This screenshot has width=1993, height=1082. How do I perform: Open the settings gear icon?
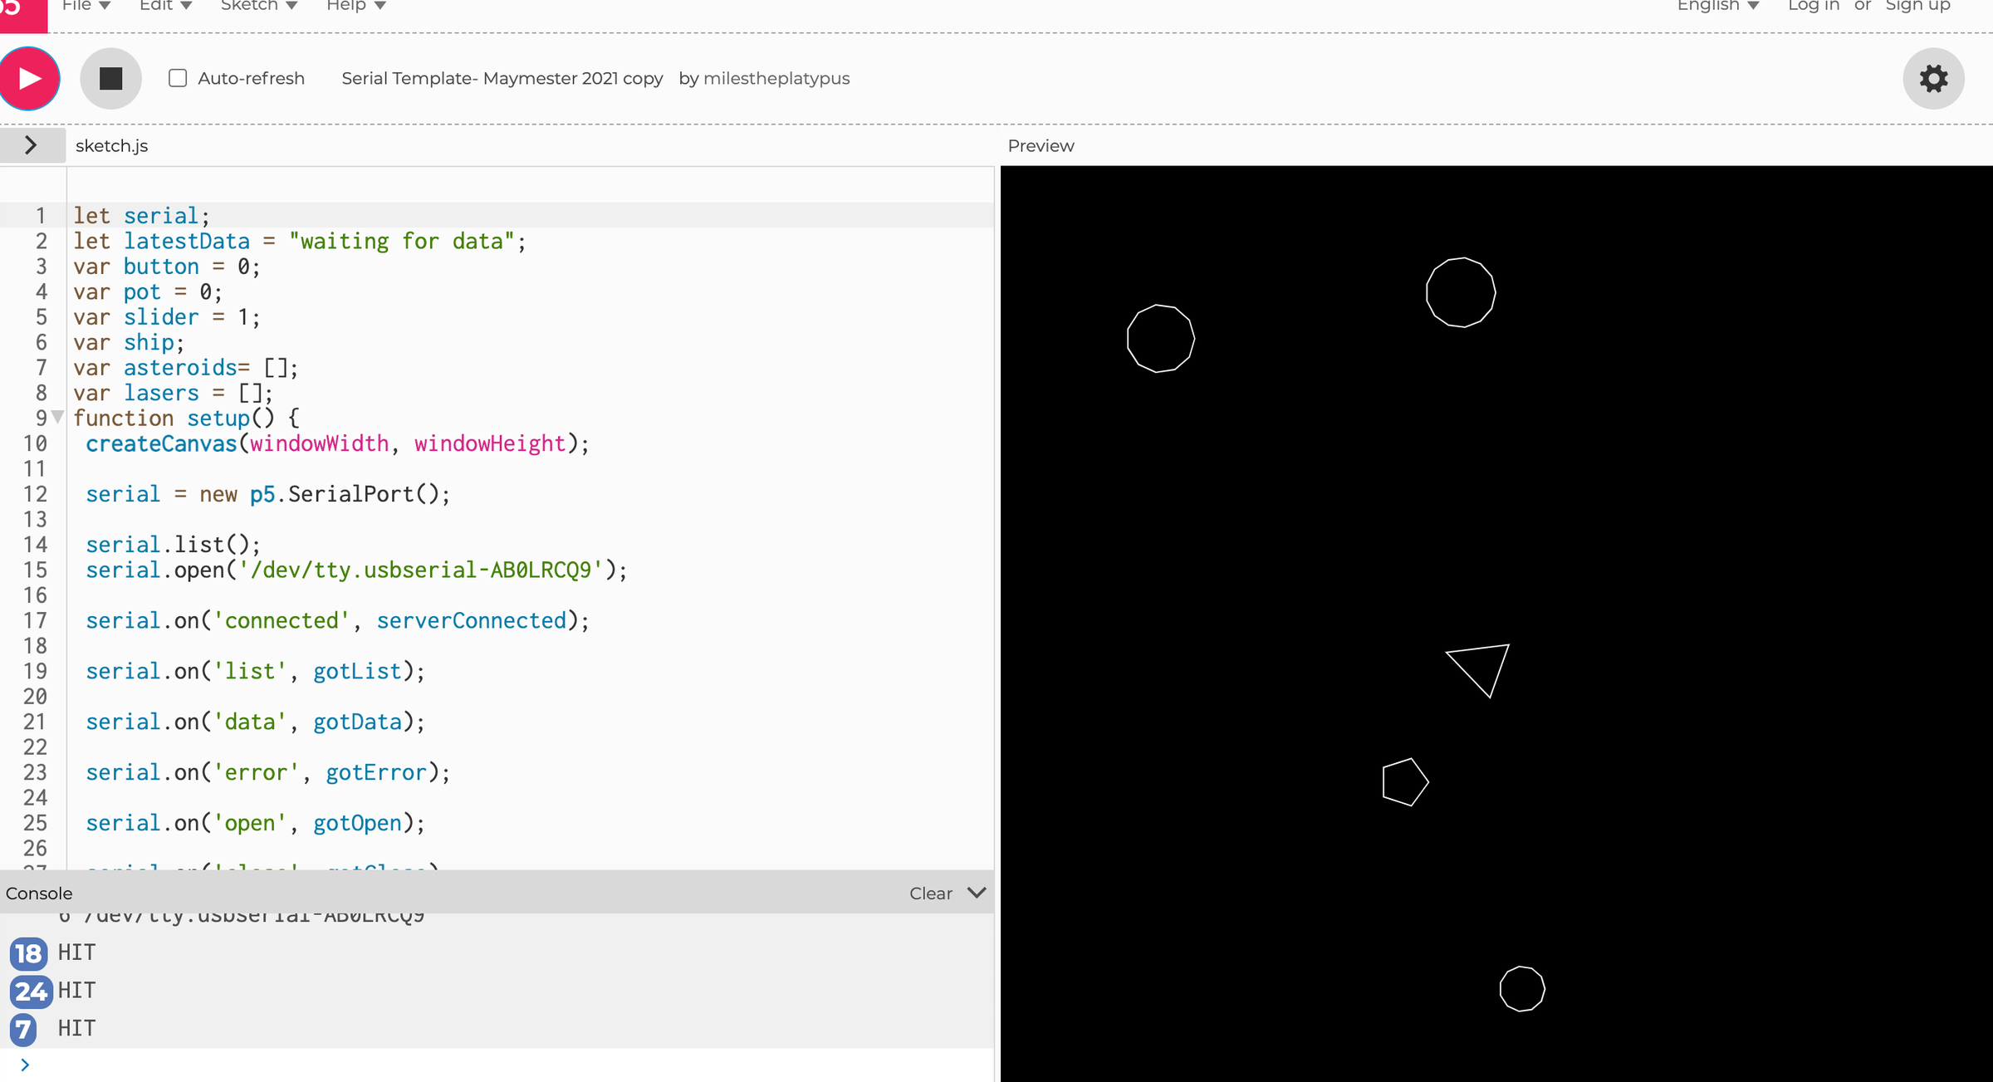(1933, 79)
